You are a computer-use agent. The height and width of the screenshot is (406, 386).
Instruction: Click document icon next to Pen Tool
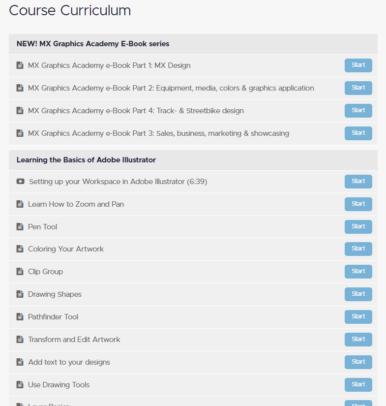(x=20, y=227)
